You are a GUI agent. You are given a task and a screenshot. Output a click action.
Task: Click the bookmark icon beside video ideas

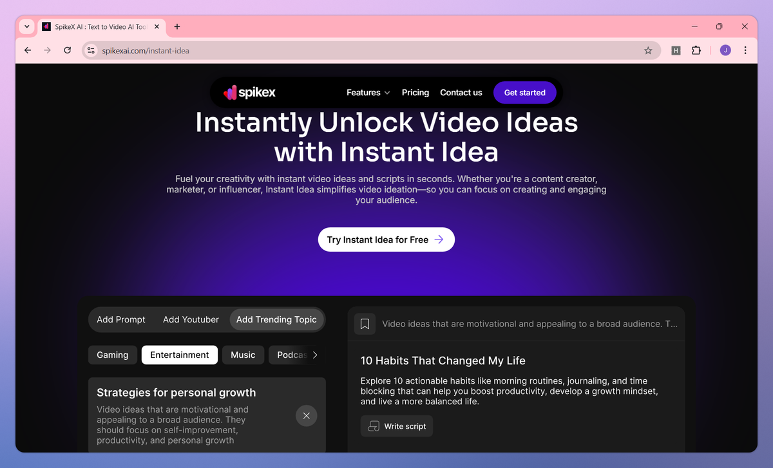click(x=365, y=324)
